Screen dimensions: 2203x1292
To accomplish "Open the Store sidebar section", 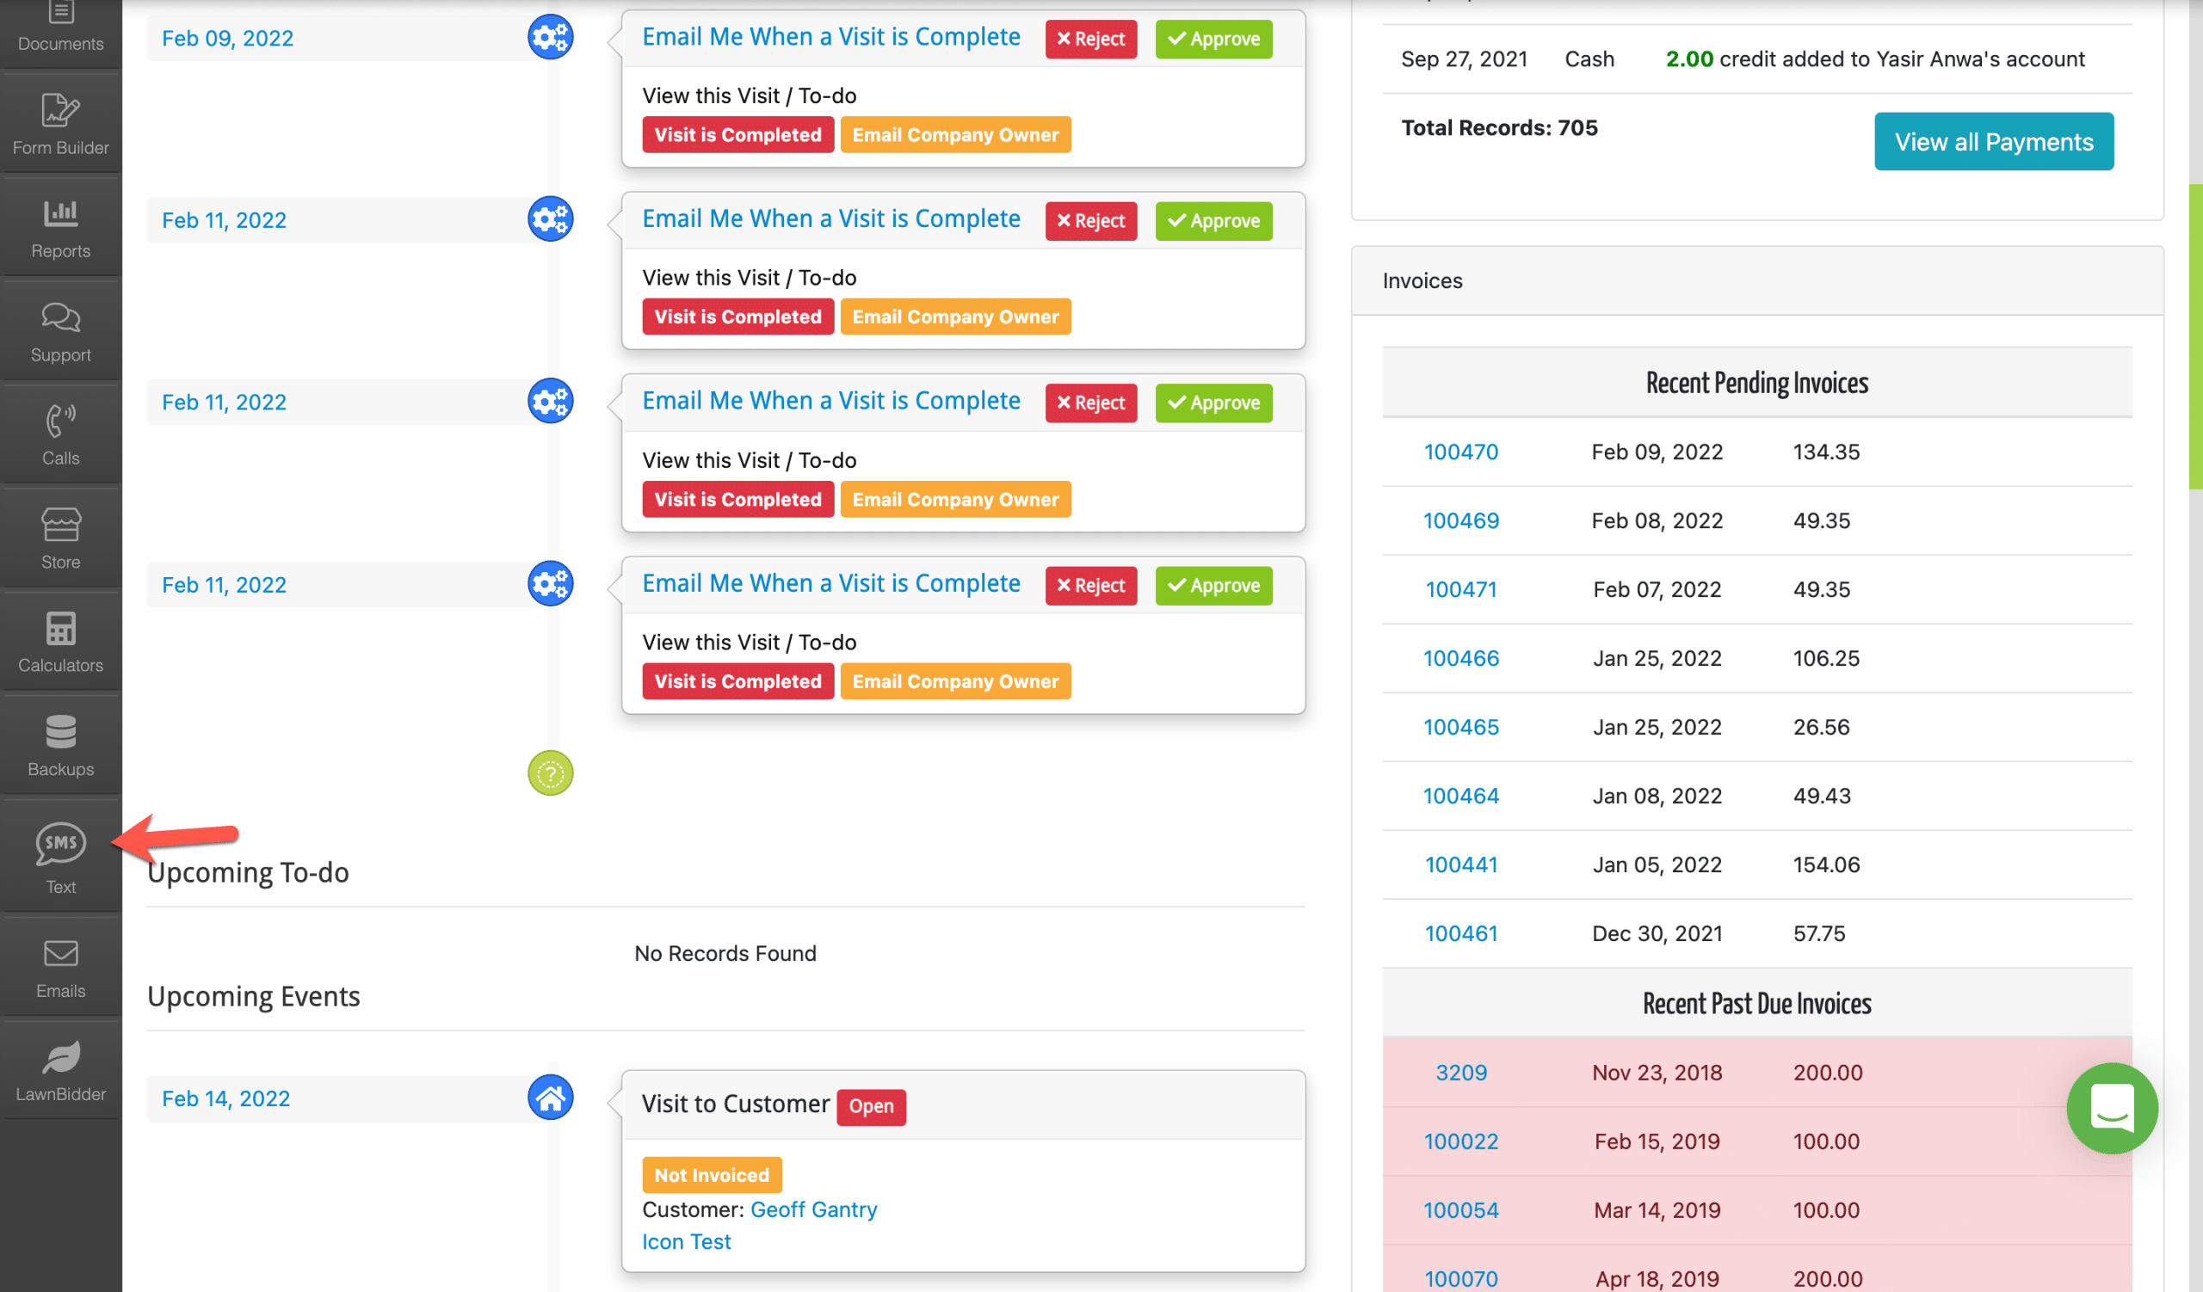I will pos(60,539).
